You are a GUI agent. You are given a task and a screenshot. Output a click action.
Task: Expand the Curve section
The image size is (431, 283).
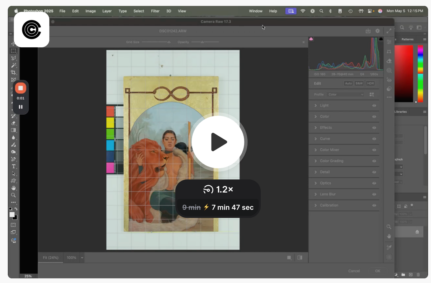(x=325, y=139)
